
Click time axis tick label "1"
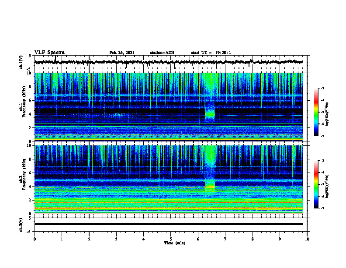pos(62,239)
